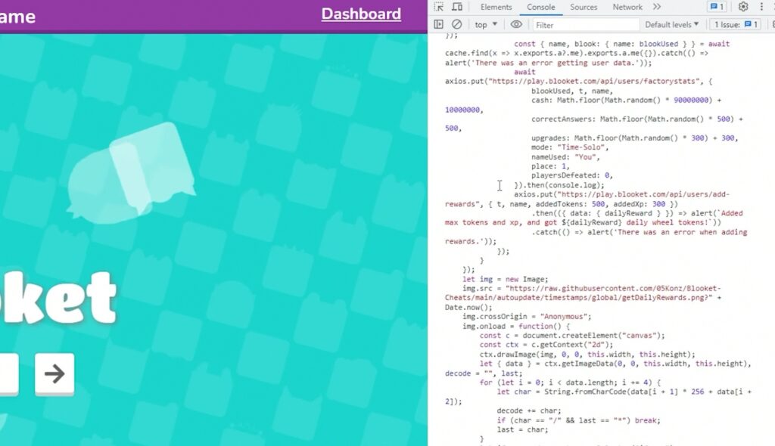
Task: Expand the more tabs chevron
Action: (x=656, y=7)
